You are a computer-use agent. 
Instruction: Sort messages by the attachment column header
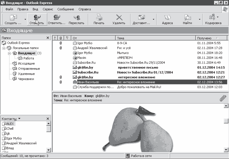coord(61,38)
